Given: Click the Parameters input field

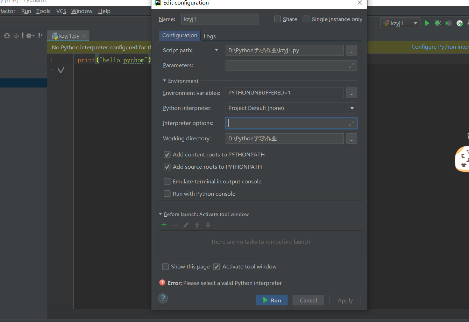Looking at the screenshot, I should [291, 65].
